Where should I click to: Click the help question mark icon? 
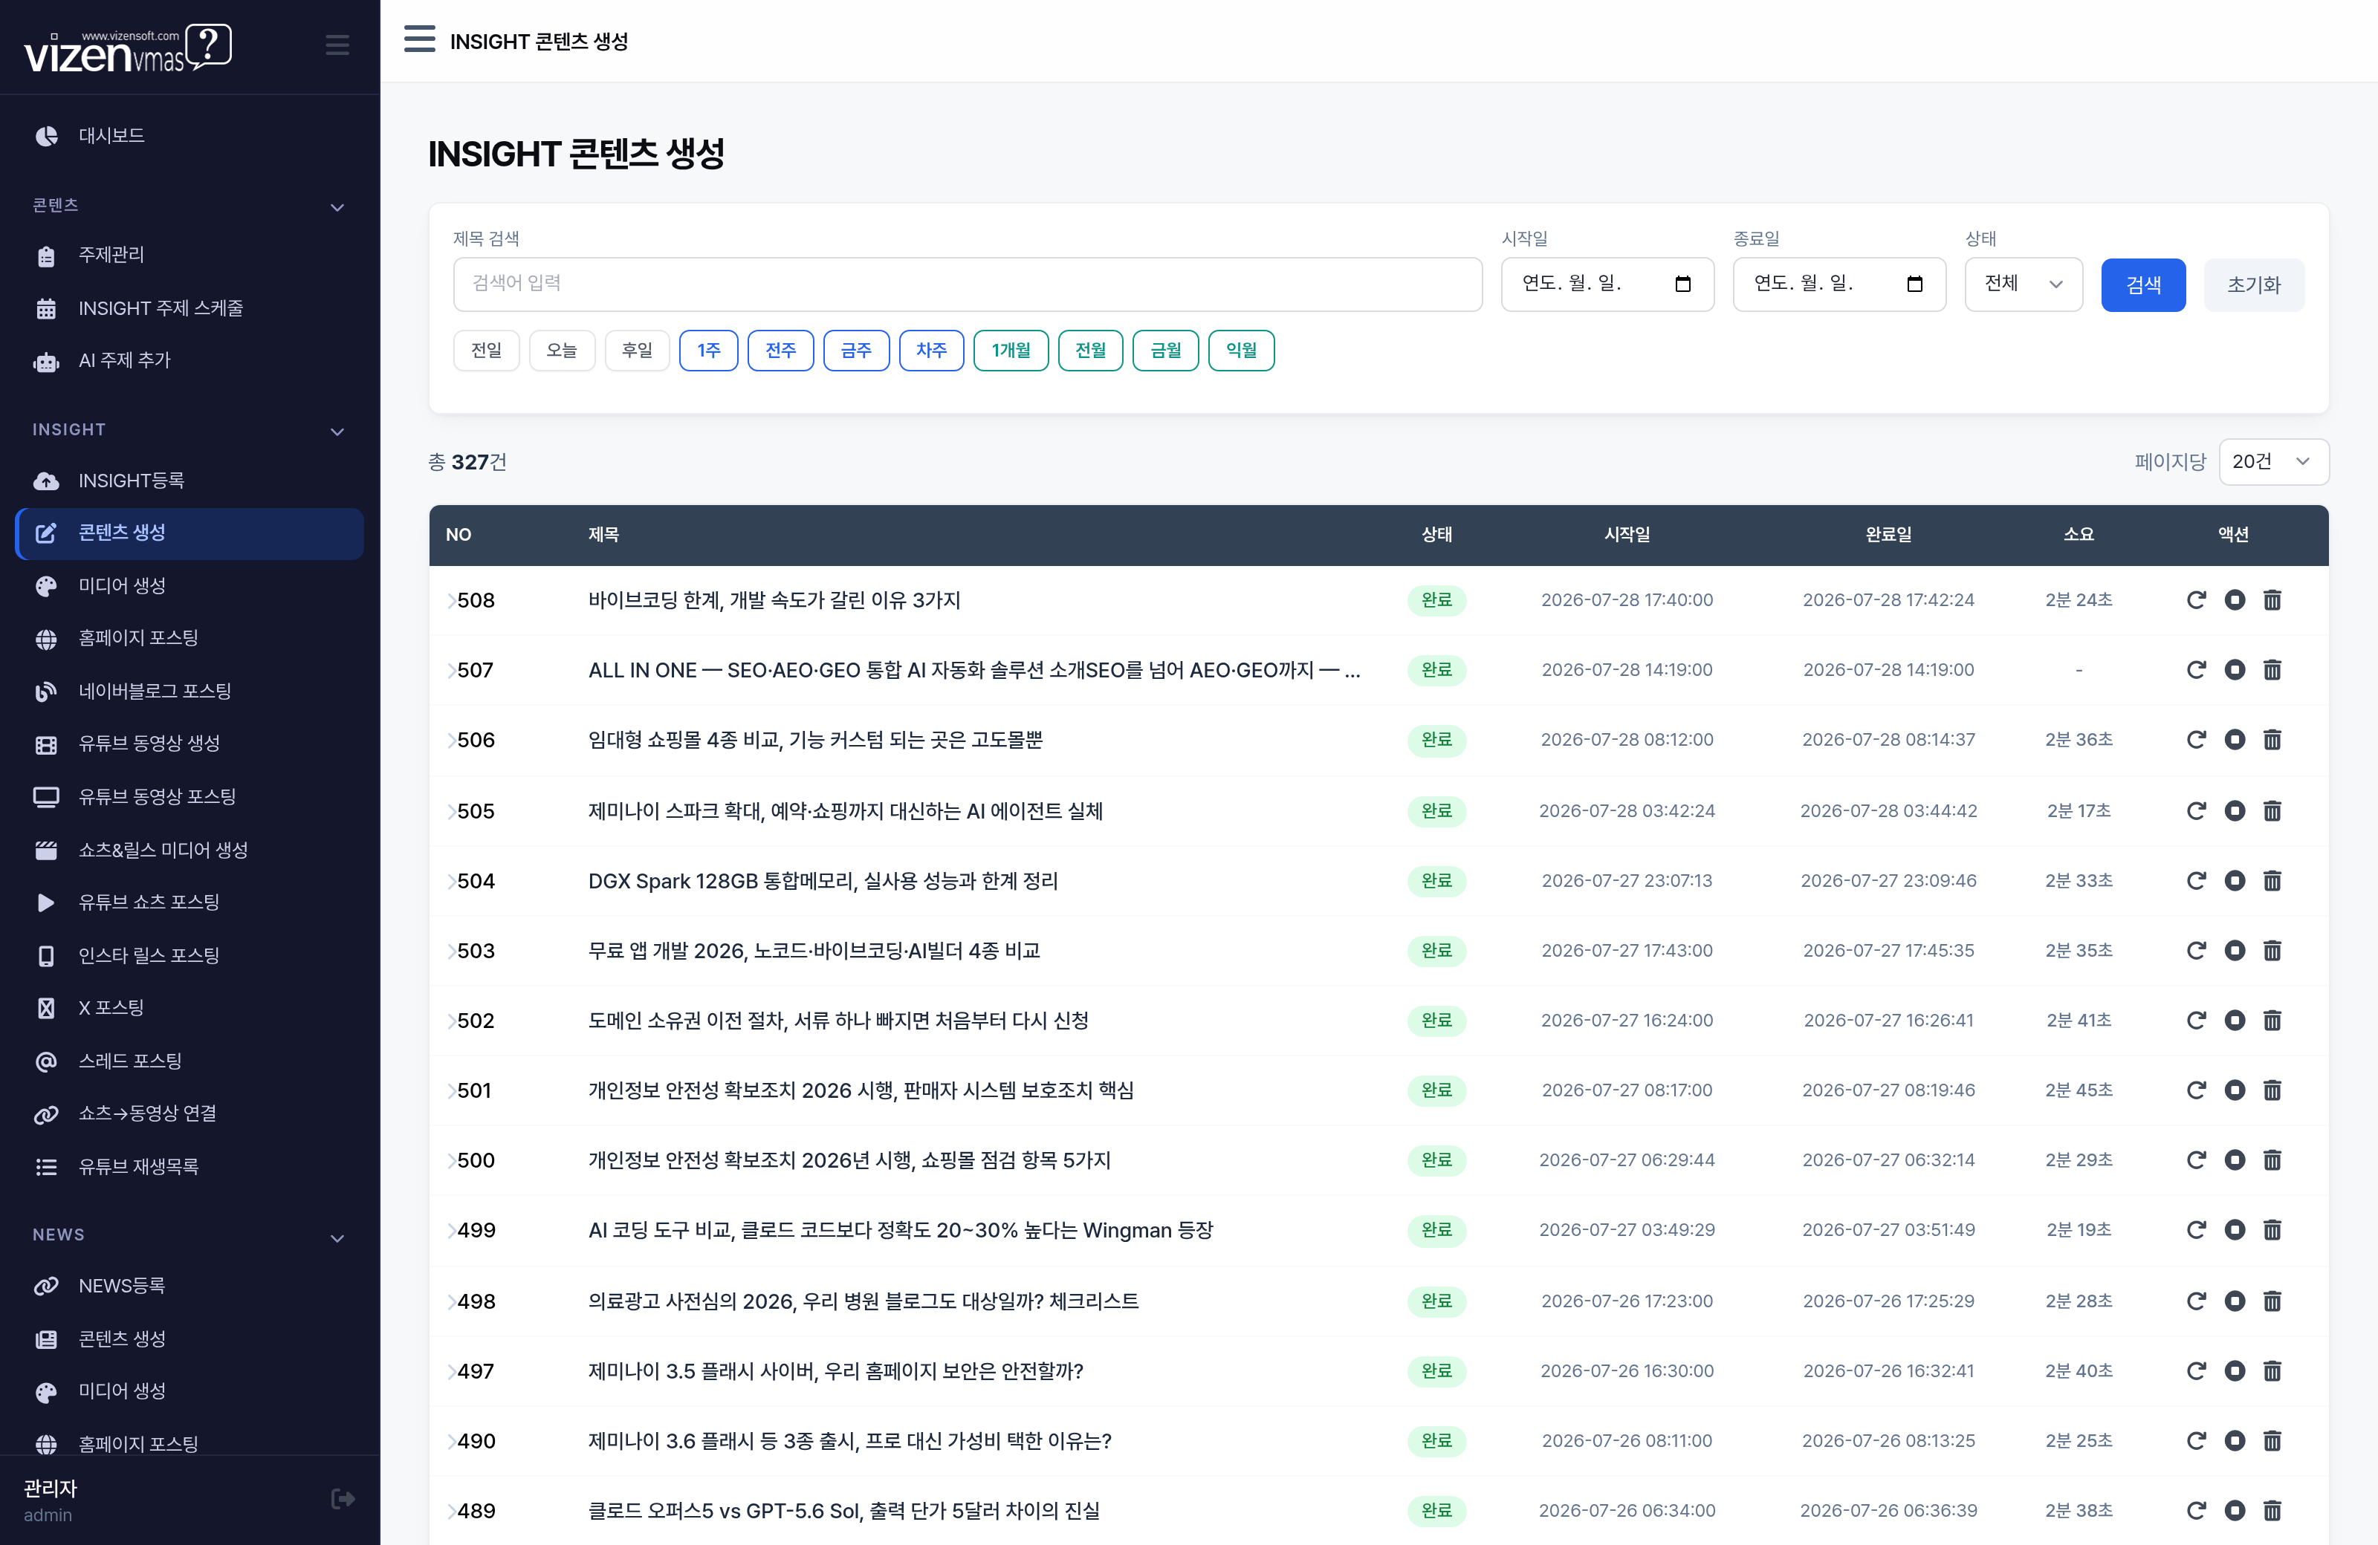point(209,45)
